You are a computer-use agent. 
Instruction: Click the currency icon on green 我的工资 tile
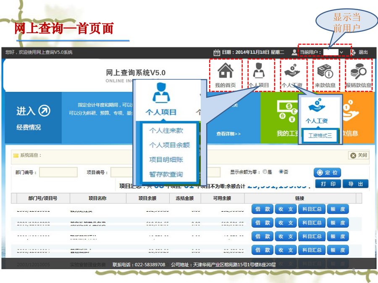tap(288, 111)
